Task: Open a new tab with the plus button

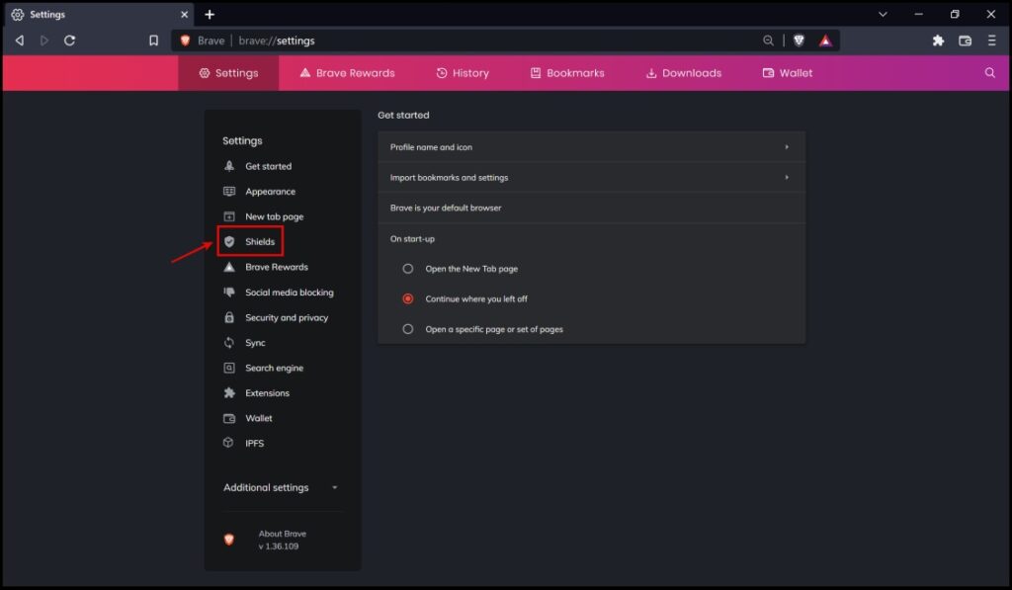Action: click(210, 14)
